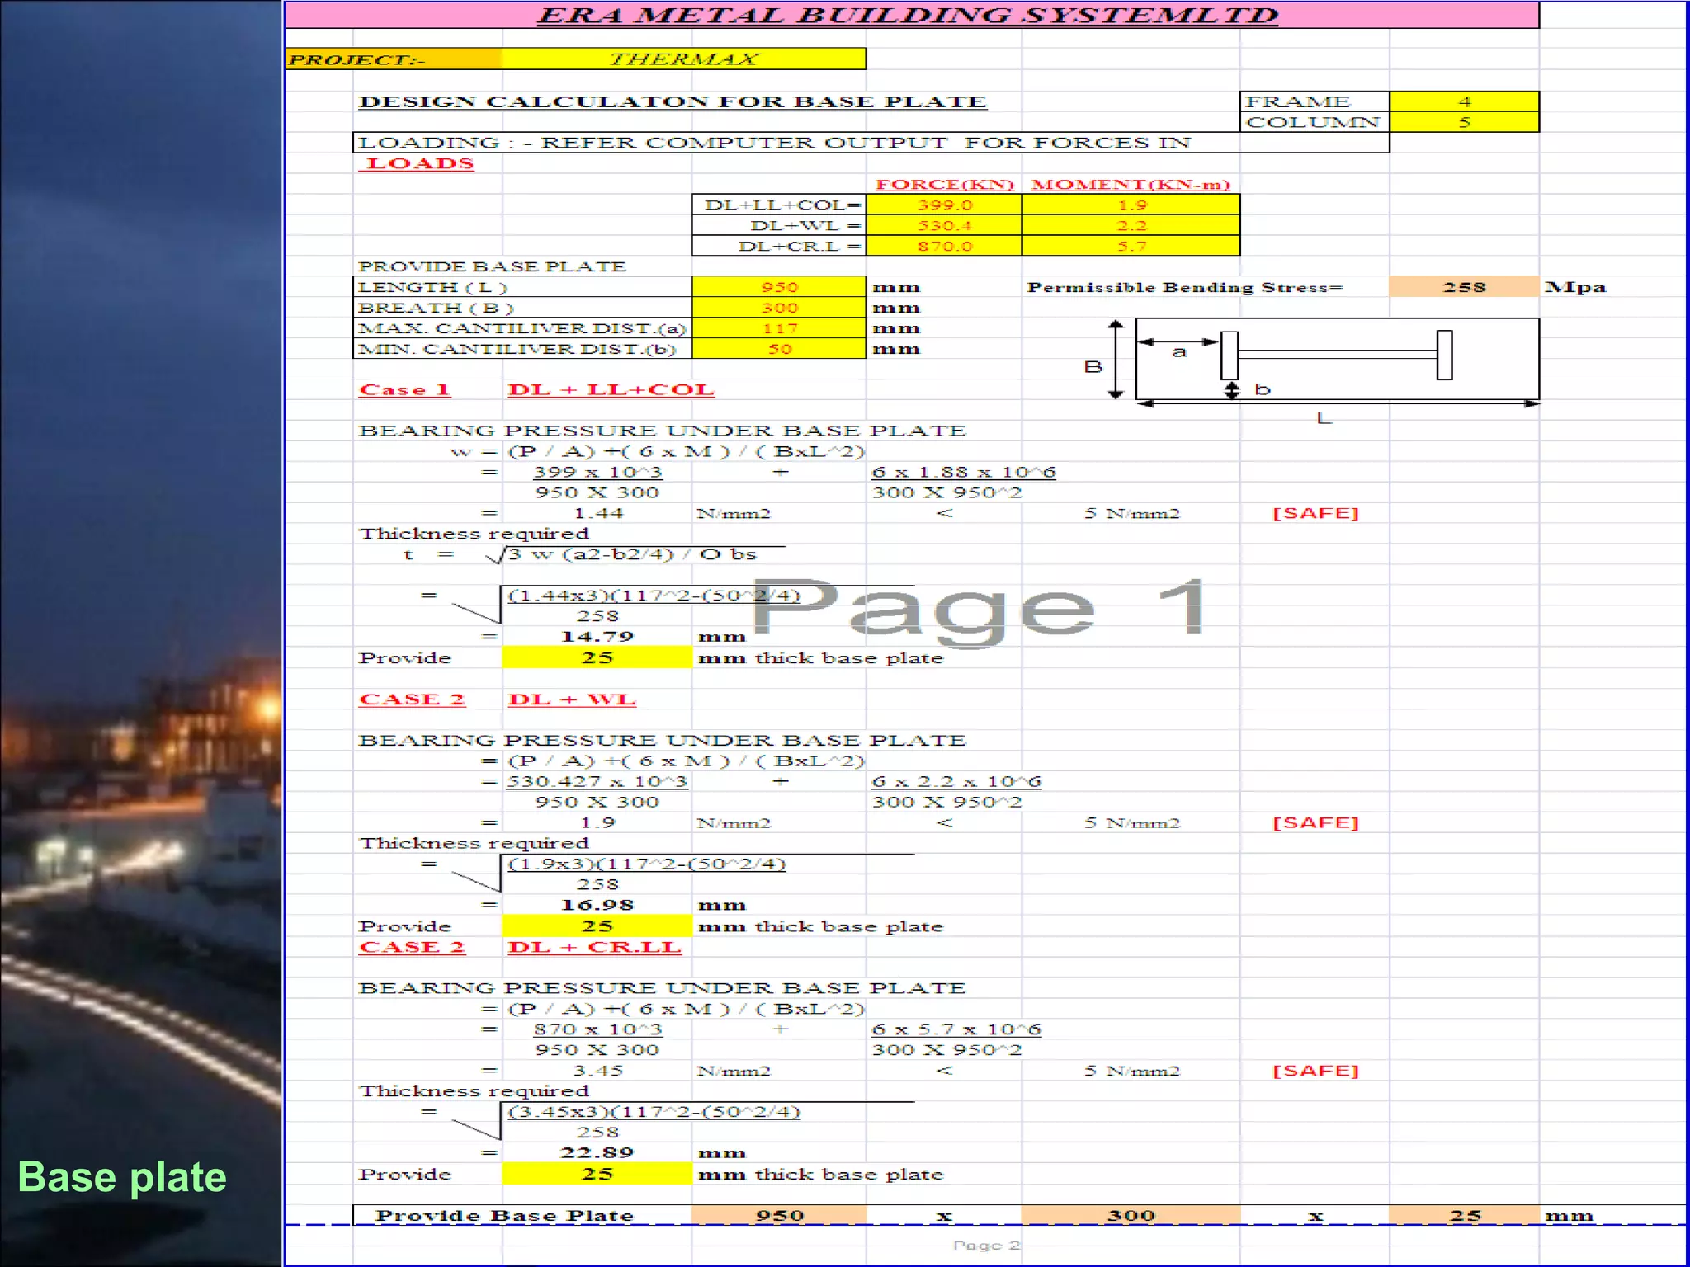Click the LENGTH (L) value 950
This screenshot has width=1690, height=1267.
coord(779,287)
